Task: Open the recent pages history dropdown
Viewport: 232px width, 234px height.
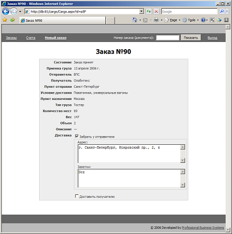Action: point(20,12)
